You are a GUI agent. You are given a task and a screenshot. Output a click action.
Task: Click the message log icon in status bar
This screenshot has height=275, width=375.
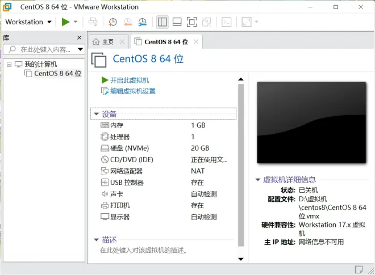[x=359, y=269]
